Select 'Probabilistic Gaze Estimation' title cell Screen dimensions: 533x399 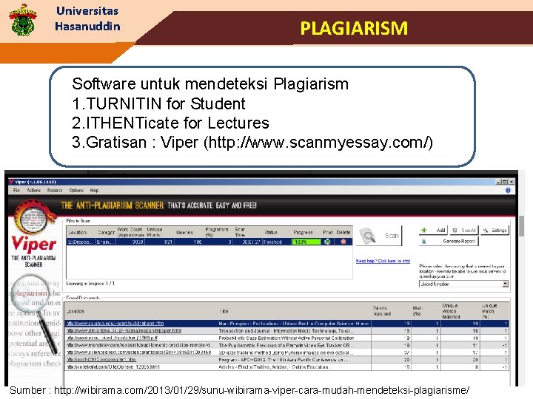[x=286, y=338]
